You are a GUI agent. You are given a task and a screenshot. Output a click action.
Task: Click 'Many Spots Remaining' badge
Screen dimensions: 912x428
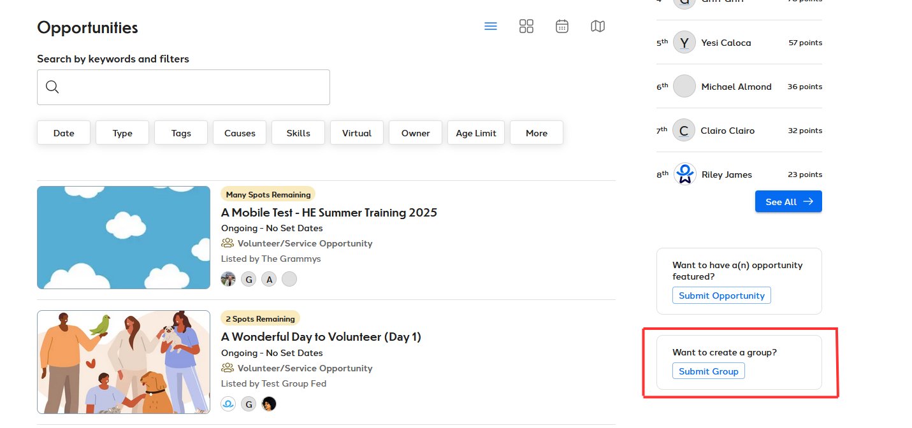pyautogui.click(x=268, y=194)
